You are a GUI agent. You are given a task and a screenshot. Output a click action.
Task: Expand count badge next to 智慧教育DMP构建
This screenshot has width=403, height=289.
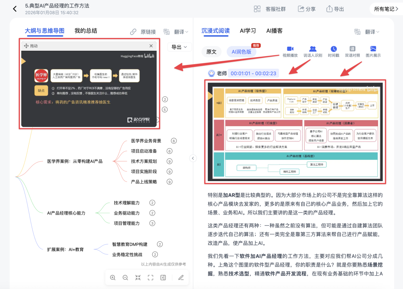(x=160, y=245)
